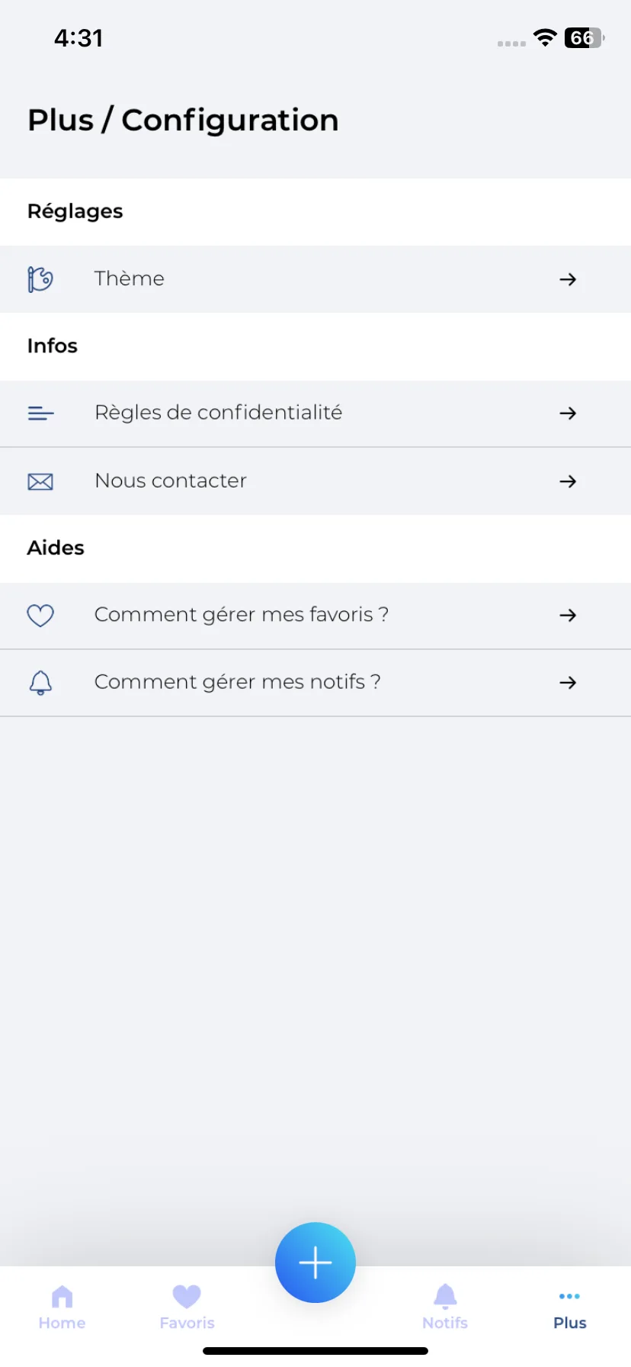Tap the bell outline icon in Aides
The width and height of the screenshot is (631, 1367).
click(40, 683)
